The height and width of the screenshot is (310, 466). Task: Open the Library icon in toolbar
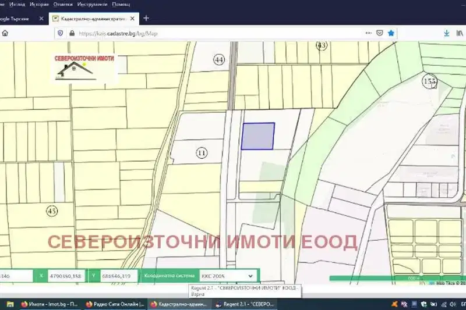[460, 33]
